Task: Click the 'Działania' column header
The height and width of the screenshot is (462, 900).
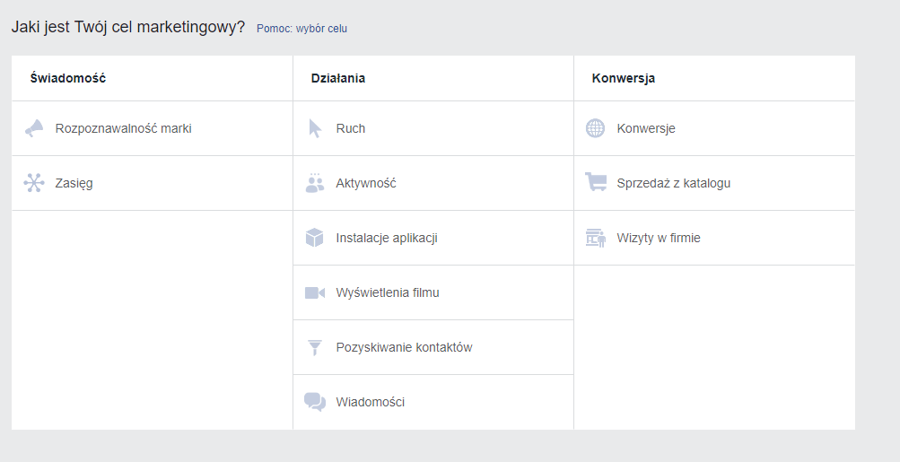Action: click(338, 78)
